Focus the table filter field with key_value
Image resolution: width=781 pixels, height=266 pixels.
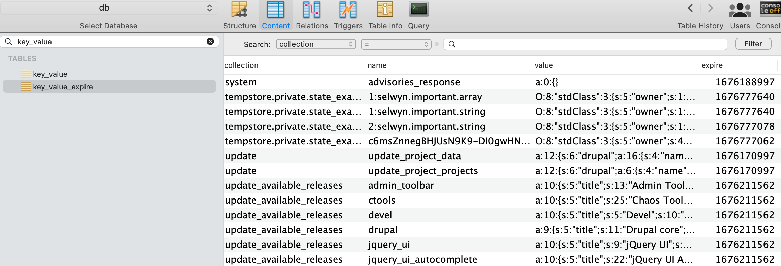tap(109, 42)
